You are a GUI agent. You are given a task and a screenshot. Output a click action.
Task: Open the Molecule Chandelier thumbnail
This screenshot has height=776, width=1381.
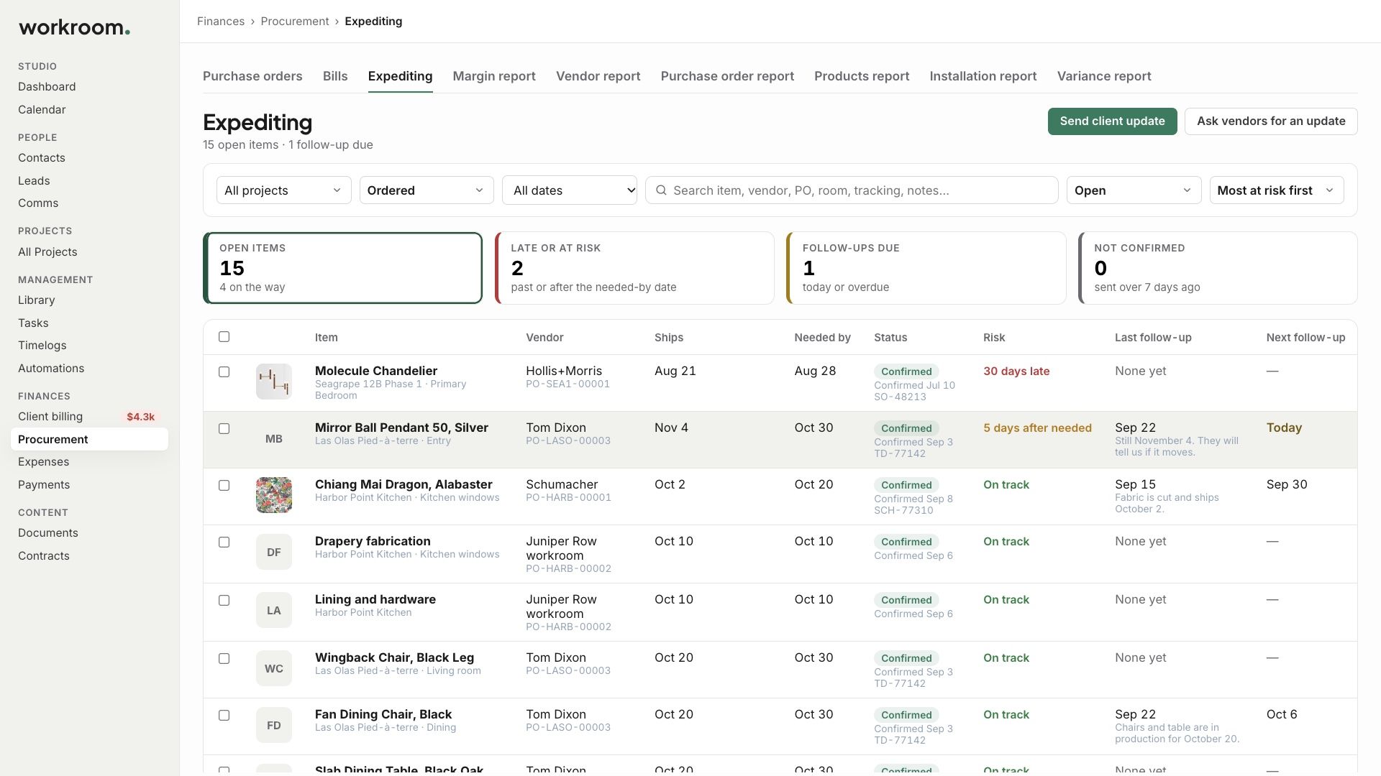274,382
